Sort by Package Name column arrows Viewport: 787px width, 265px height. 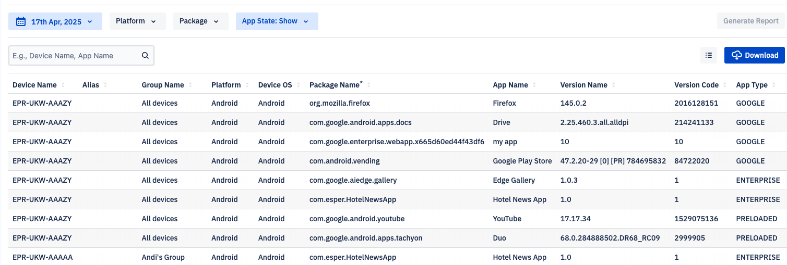point(368,85)
